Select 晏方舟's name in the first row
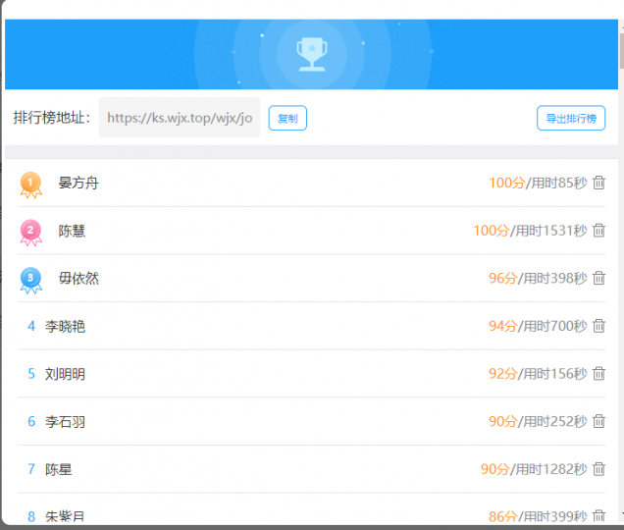Screen dimensions: 624x530 click(78, 183)
